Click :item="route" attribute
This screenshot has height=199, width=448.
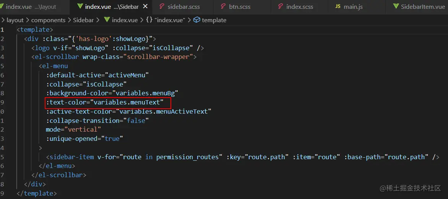(316, 157)
